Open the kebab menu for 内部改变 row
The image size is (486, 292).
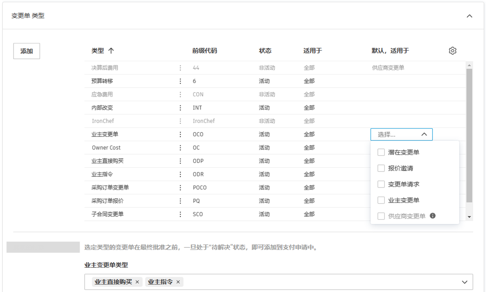coord(180,107)
